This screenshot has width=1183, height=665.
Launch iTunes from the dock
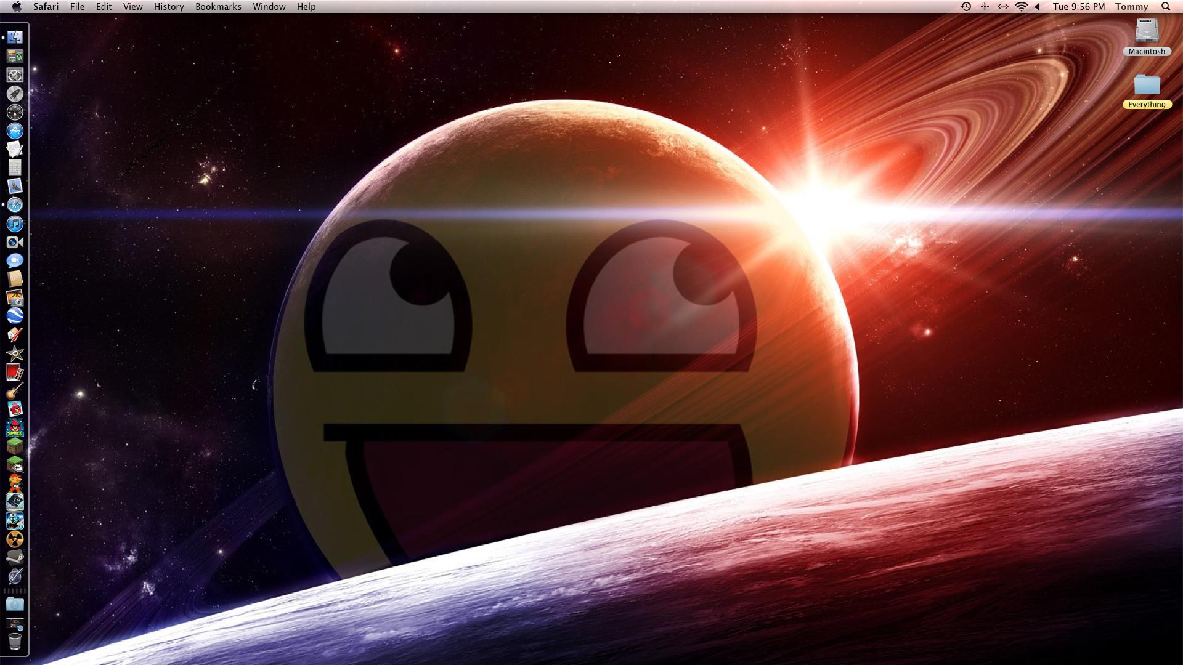(x=15, y=224)
